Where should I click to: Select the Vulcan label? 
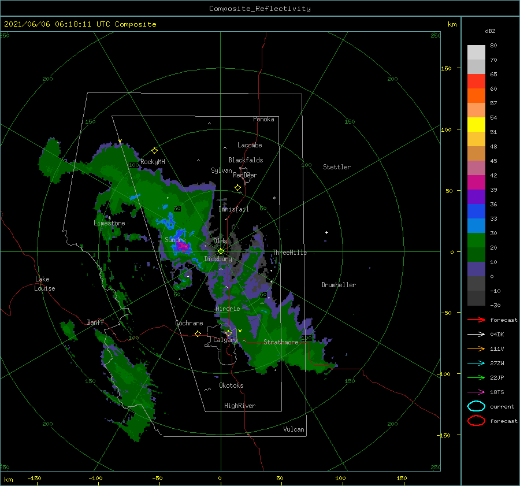click(x=294, y=429)
